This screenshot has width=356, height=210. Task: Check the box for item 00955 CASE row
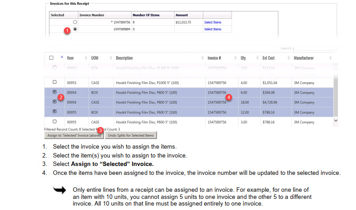(x=54, y=121)
